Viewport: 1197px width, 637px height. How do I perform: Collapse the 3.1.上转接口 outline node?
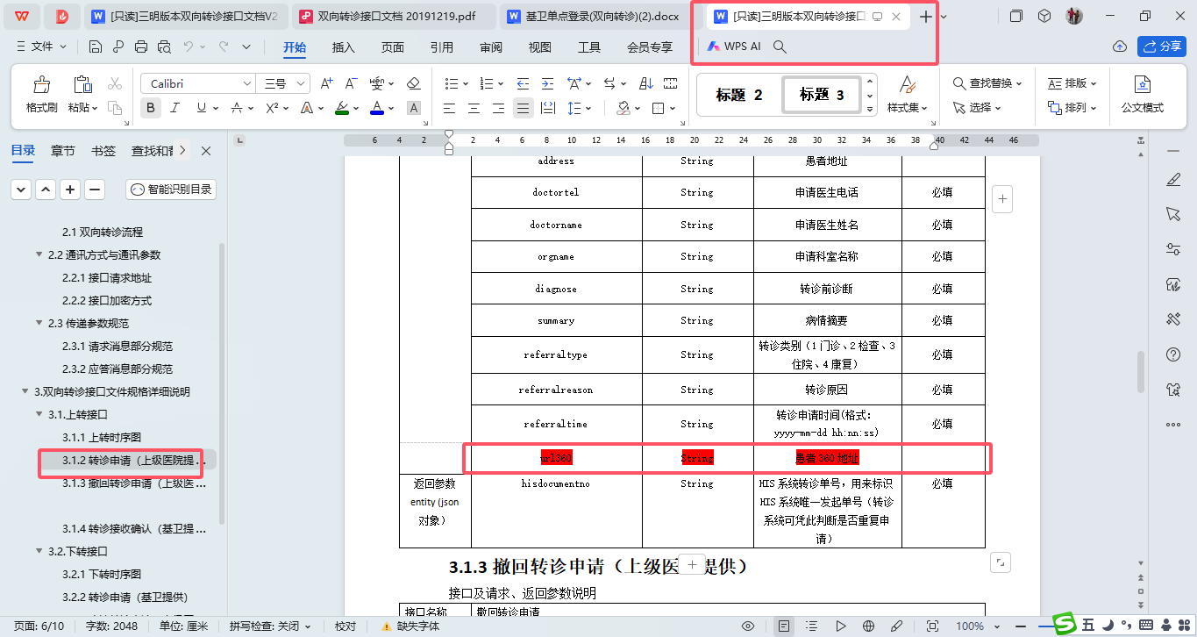[39, 414]
